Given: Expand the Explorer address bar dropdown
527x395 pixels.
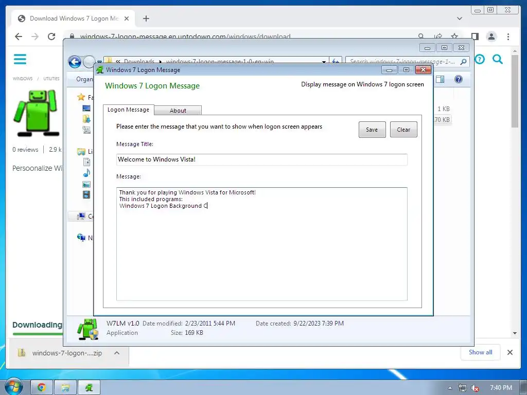Looking at the screenshot, I should tap(324, 62).
